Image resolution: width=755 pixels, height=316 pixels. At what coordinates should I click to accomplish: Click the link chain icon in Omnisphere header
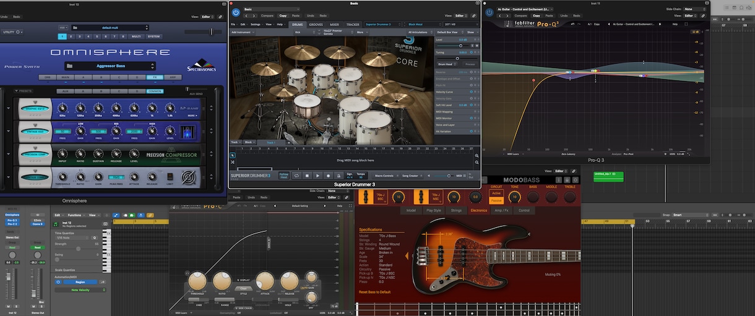coord(221,15)
